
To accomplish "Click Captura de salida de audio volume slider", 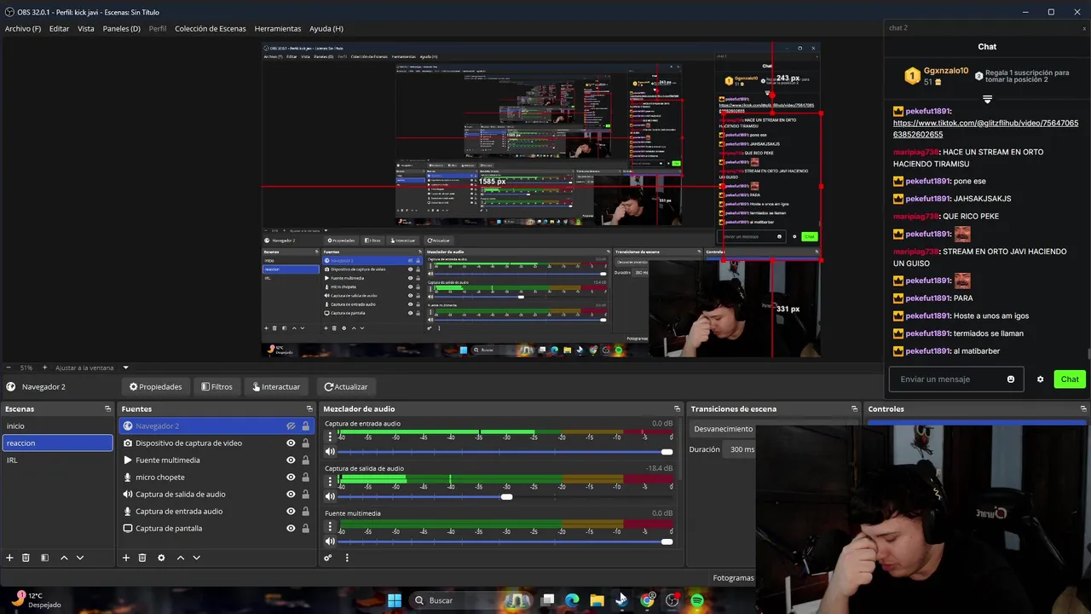I will pos(505,496).
